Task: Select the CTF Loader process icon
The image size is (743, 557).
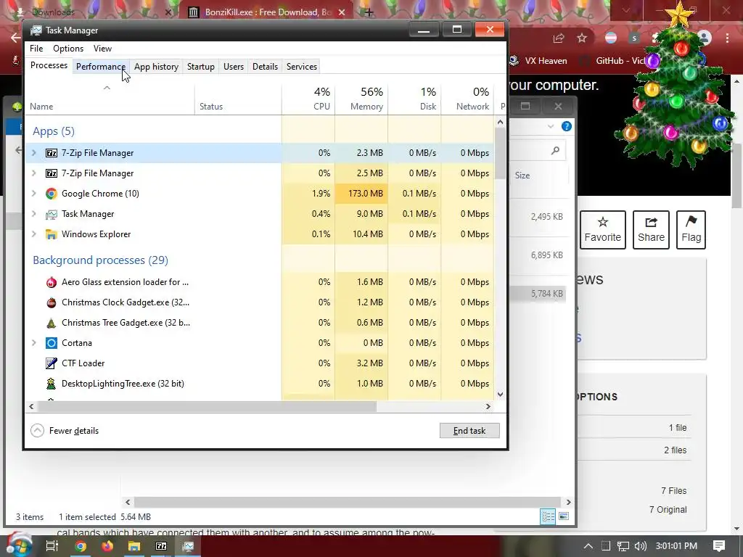Action: coord(52,363)
